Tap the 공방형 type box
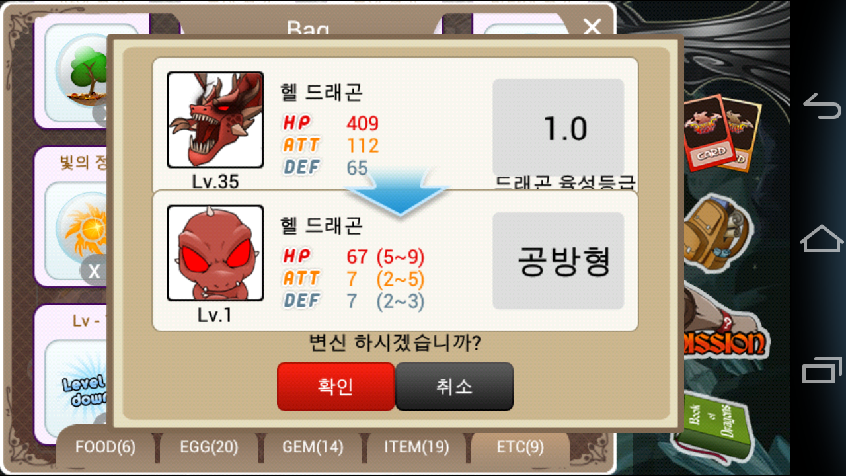Viewport: 846px width, 476px height. click(x=558, y=260)
